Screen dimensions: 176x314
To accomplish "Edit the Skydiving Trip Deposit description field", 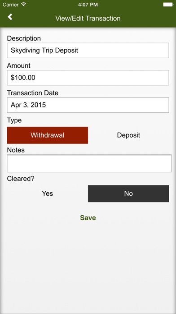I will pyautogui.click(x=88, y=50).
